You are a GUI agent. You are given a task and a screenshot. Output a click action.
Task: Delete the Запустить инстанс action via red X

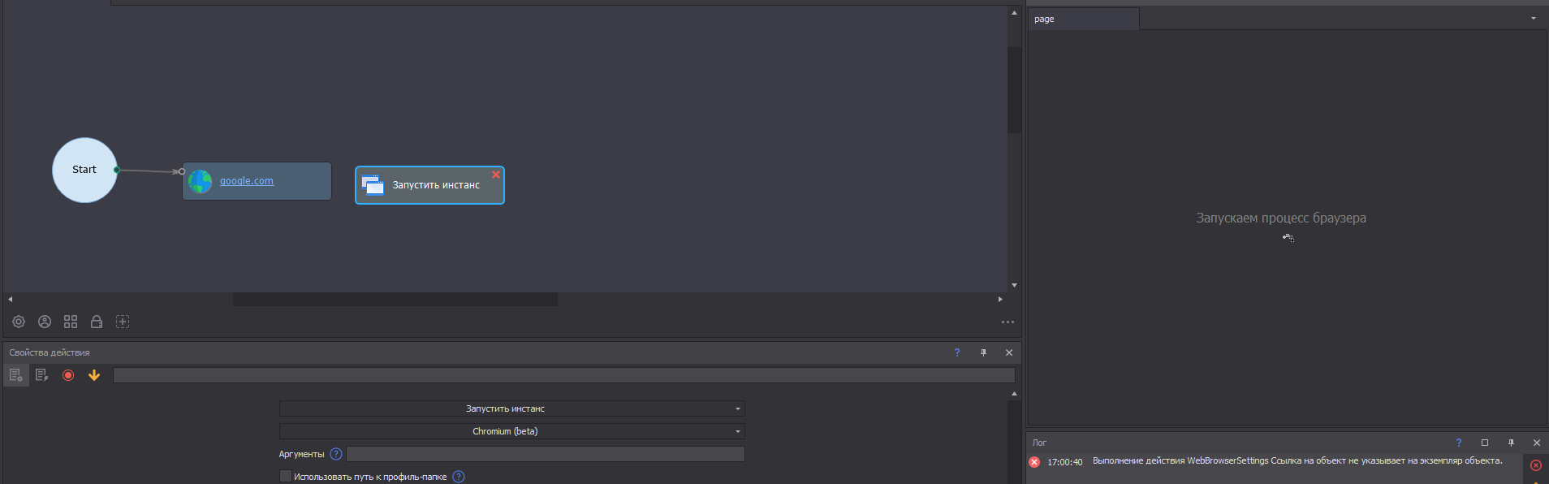tap(496, 175)
